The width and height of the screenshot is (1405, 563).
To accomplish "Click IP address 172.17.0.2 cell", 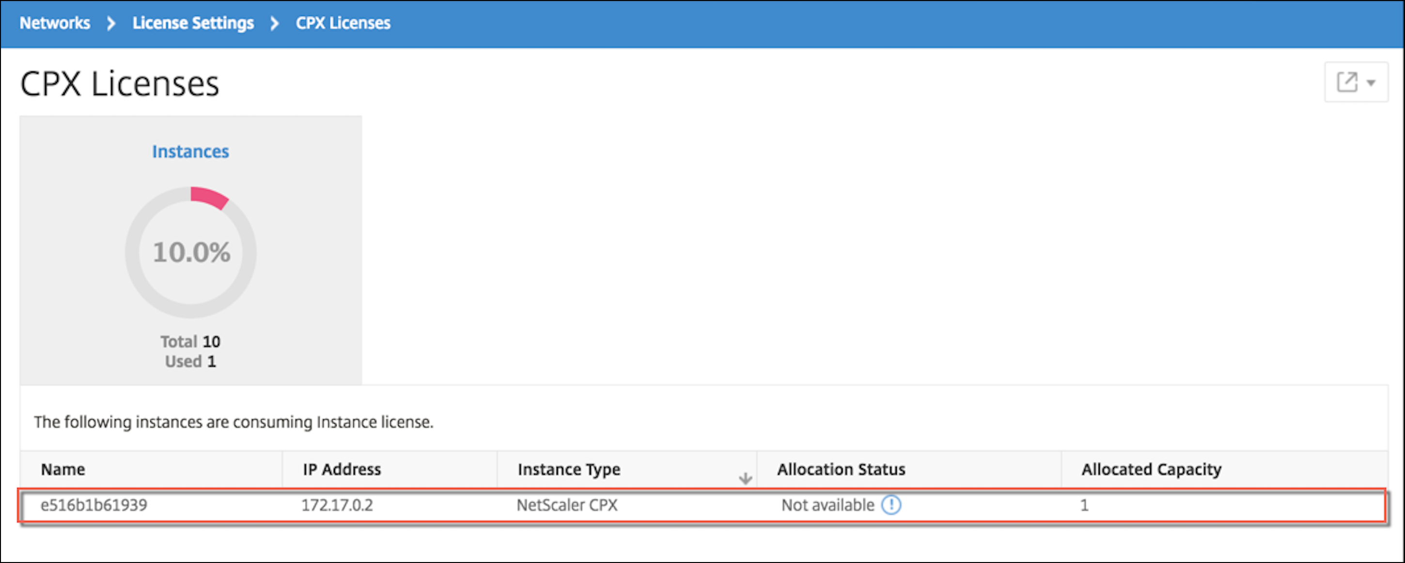I will [337, 505].
